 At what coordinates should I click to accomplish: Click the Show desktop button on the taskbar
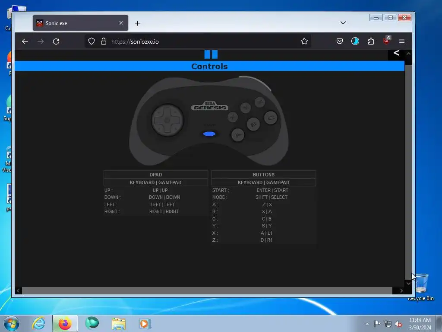tap(439, 323)
